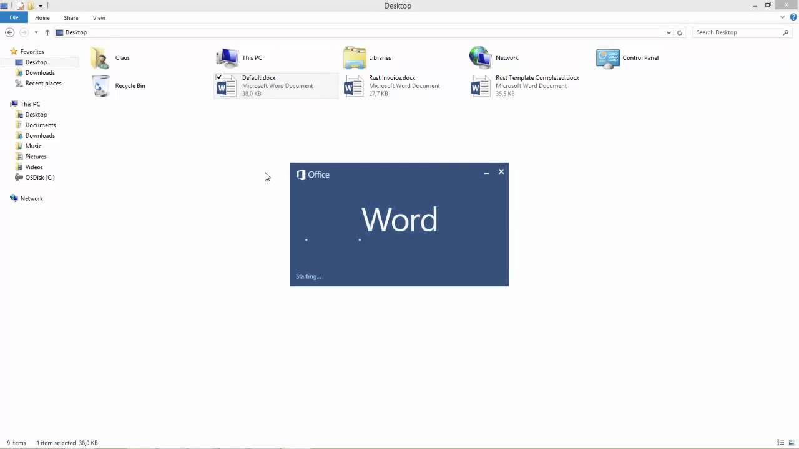Image resolution: width=799 pixels, height=449 pixels.
Task: Select Recent places in navigation pane
Action: (x=43, y=84)
